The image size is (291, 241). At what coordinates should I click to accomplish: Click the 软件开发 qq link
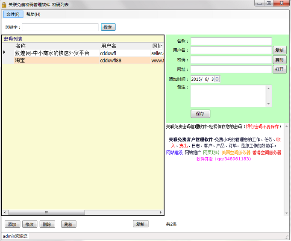click(x=224, y=159)
